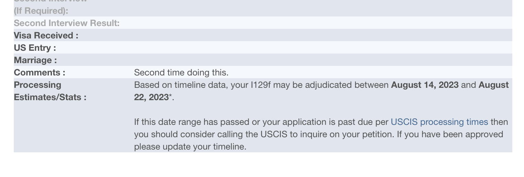Click the bold August 14, 2023 date
The image size is (524, 177).
click(424, 85)
